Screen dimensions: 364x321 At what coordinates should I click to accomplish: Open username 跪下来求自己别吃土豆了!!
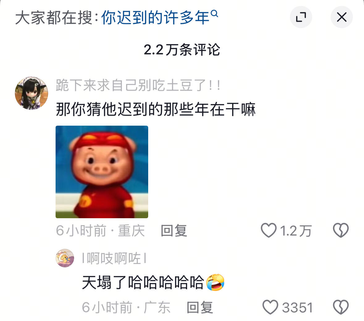coord(138,85)
